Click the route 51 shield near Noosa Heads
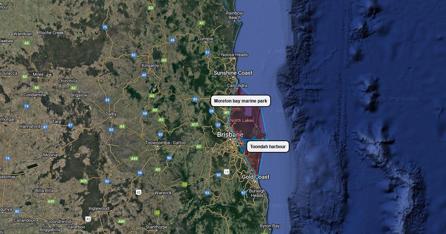This screenshot has width=446, height=234. 207,53
